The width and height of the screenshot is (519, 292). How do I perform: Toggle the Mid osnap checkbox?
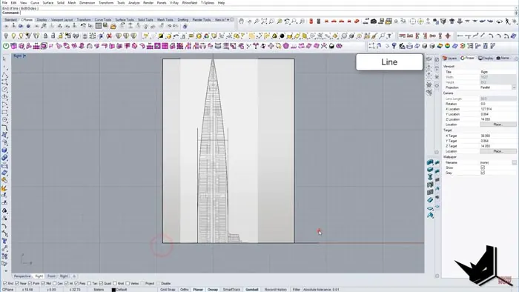tap(43, 283)
